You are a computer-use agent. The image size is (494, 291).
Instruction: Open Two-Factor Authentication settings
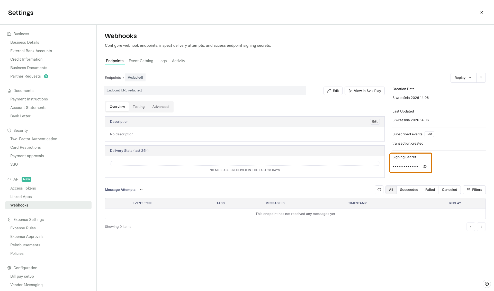(34, 139)
